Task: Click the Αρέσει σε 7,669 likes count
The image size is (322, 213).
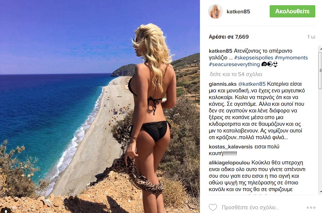Action: 229,37
